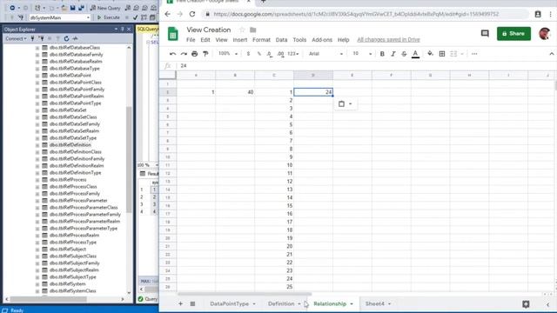This screenshot has width=557, height=313.
Task: Open the 100% zoom dropdown
Action: [228, 54]
